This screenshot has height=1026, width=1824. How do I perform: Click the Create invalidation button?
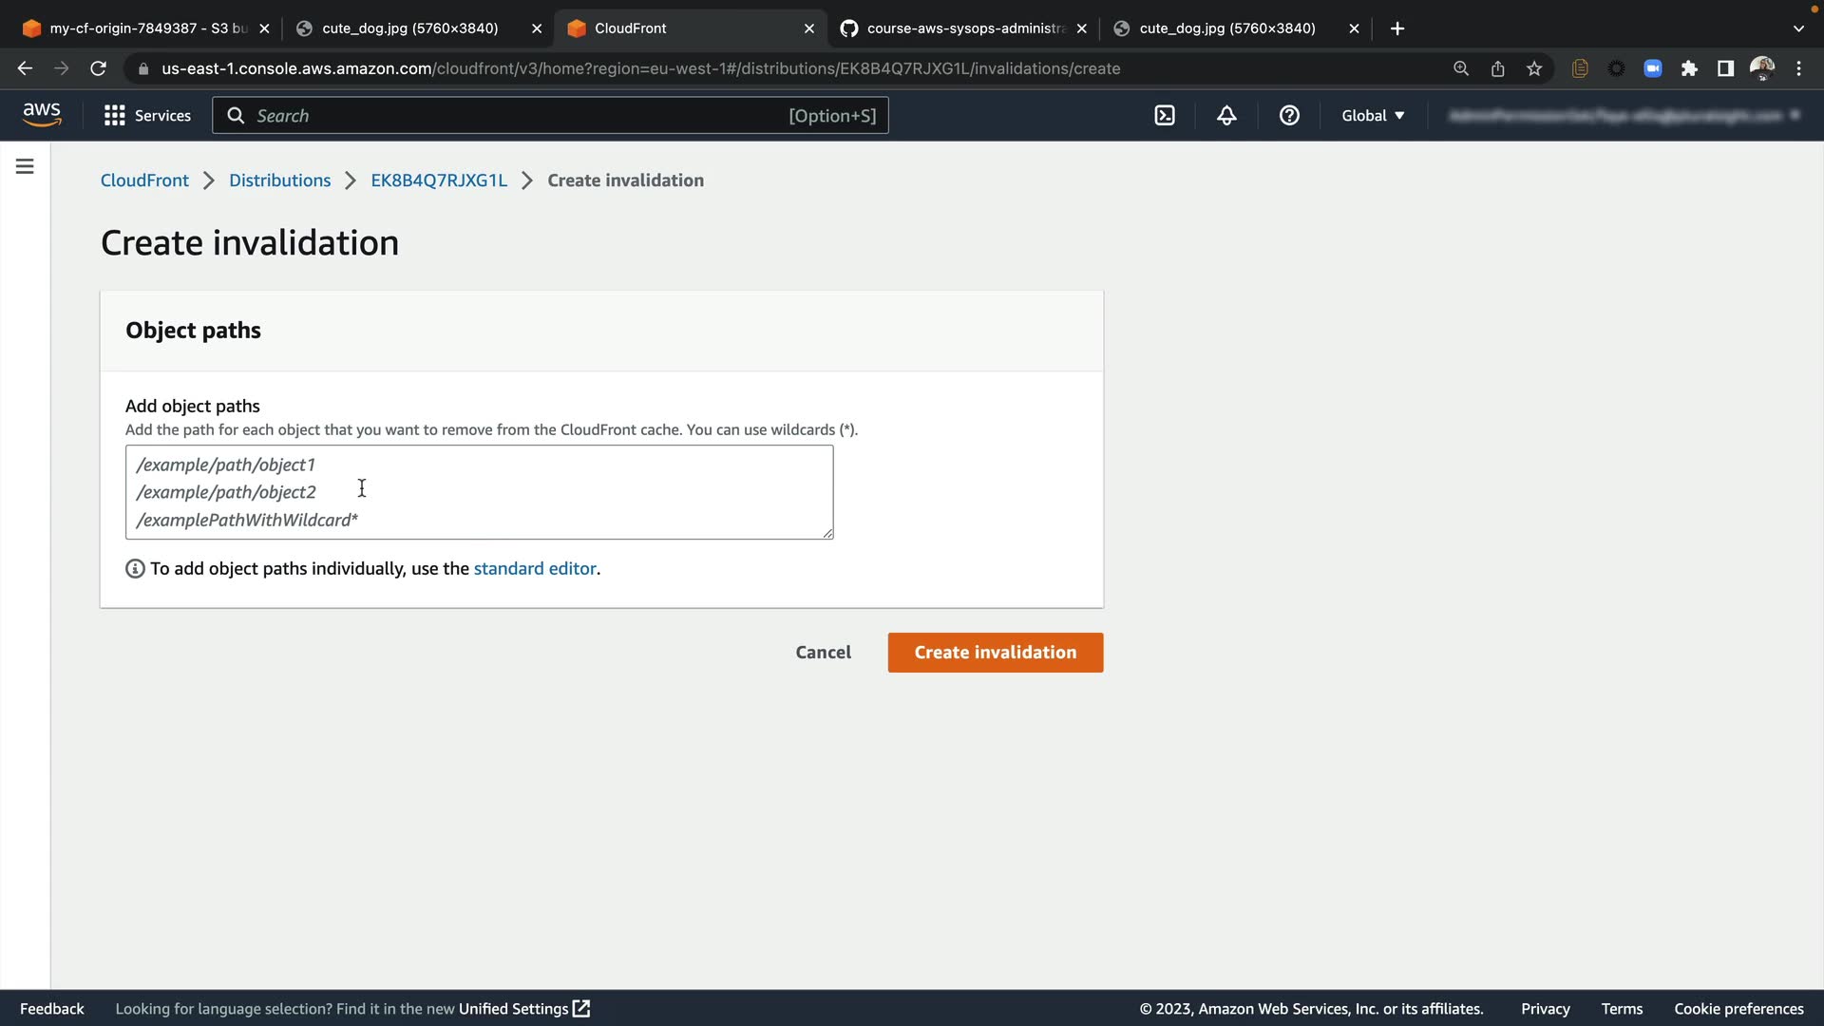click(x=995, y=653)
